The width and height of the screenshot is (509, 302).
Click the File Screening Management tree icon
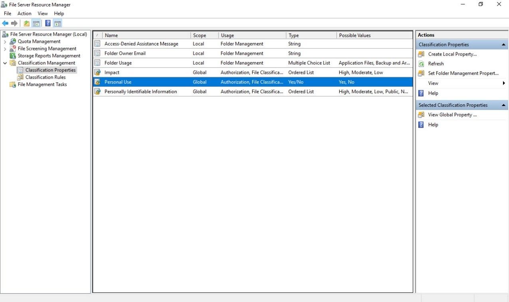13,49
